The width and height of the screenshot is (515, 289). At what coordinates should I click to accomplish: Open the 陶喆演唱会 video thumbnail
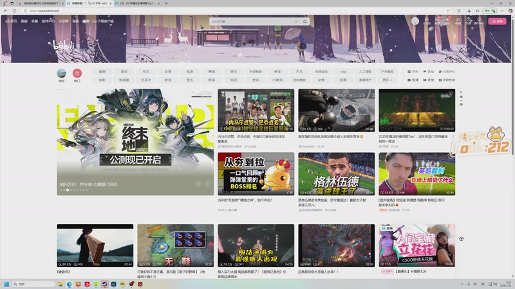click(x=256, y=245)
